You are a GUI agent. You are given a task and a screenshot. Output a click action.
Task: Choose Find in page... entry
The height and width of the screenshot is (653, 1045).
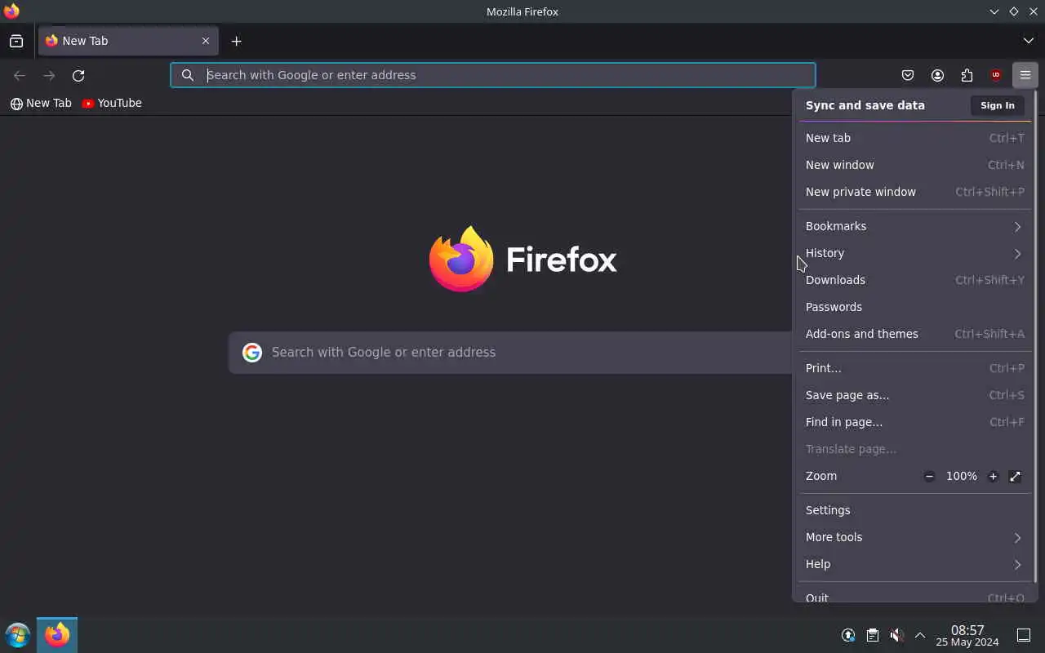pyautogui.click(x=914, y=422)
